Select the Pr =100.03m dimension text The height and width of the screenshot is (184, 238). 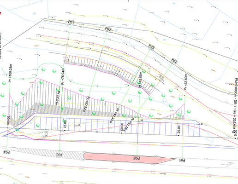pos(10,73)
